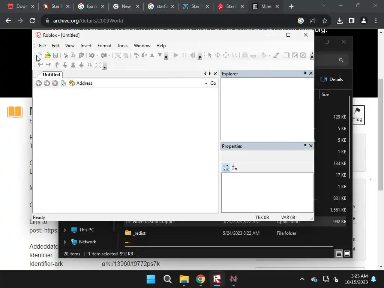The height and width of the screenshot is (288, 384).
Task: Start the simulation with Play icon
Action: (176, 55)
